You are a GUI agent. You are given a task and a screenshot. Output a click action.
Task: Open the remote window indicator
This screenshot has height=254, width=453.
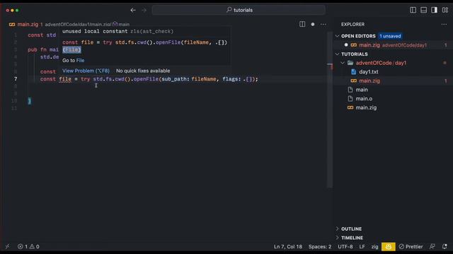7,246
